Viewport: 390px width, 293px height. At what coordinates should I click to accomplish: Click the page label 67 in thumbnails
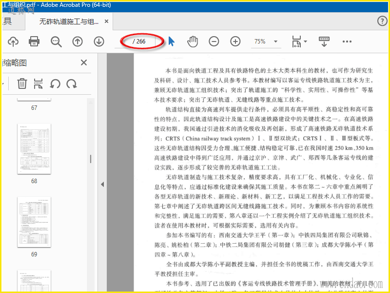34,108
